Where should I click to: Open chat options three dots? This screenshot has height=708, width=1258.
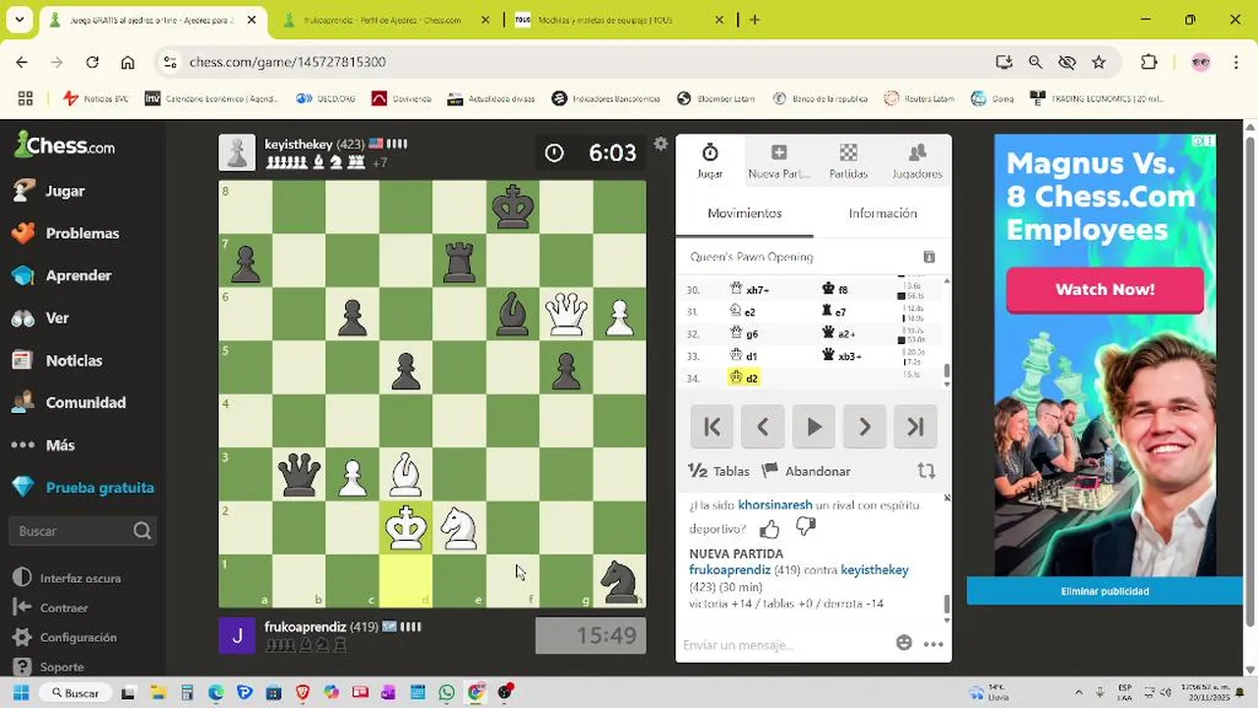934,644
